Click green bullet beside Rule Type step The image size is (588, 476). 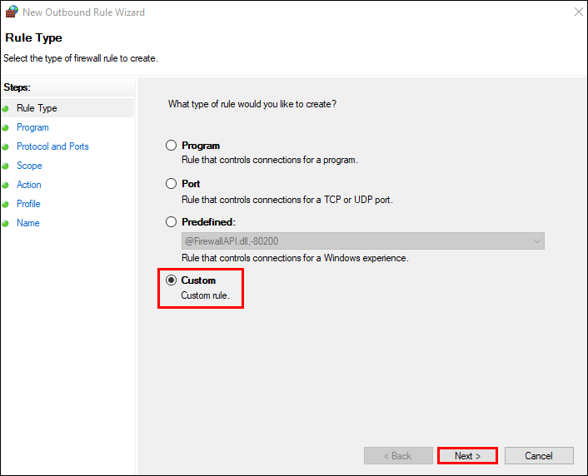click(6, 108)
